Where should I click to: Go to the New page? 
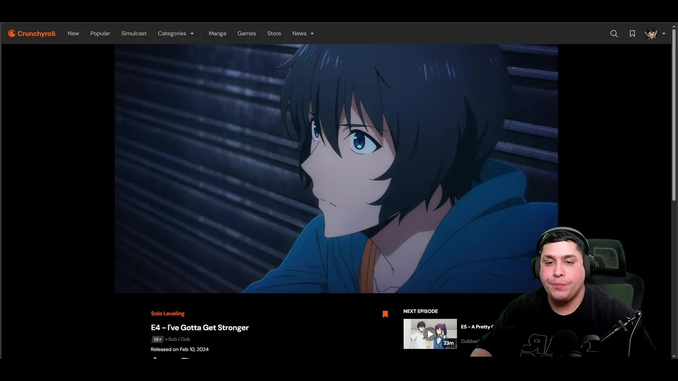[73, 33]
